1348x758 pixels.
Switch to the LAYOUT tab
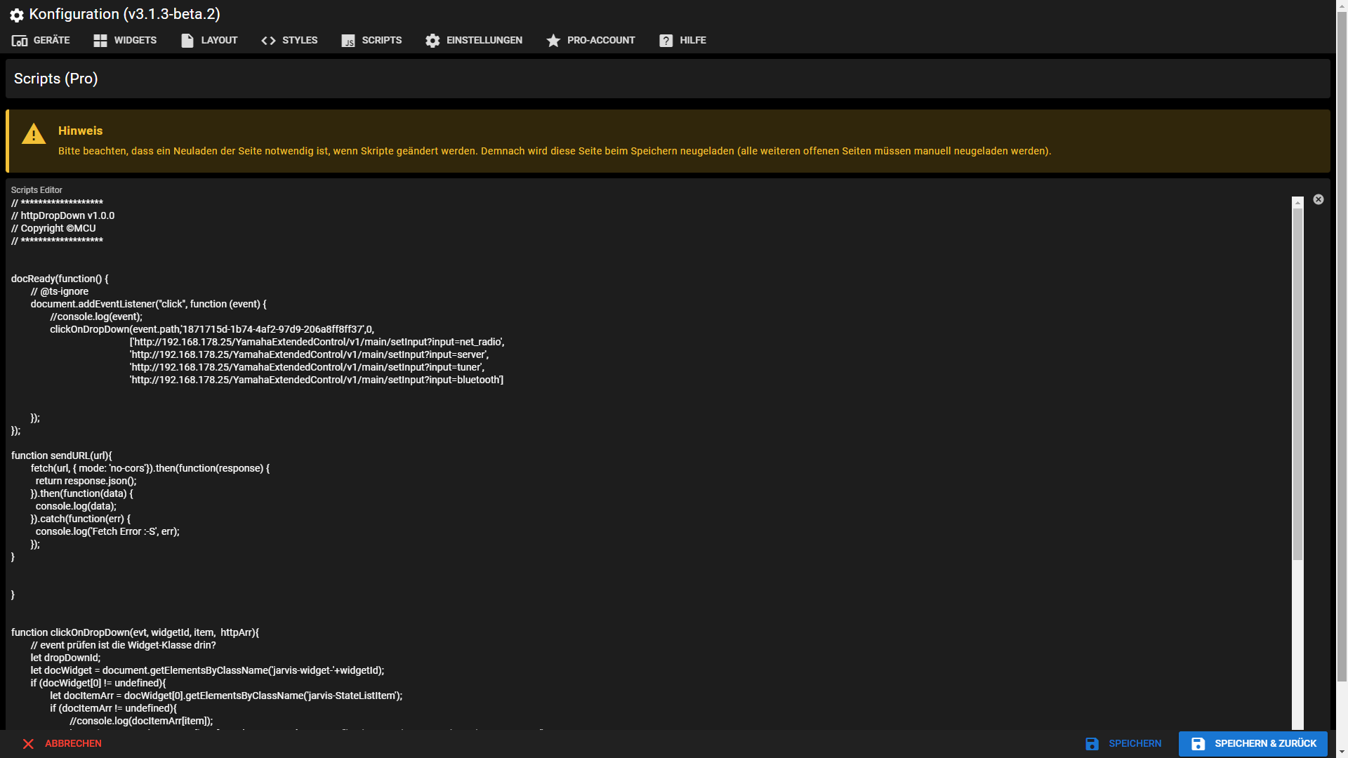[209, 41]
